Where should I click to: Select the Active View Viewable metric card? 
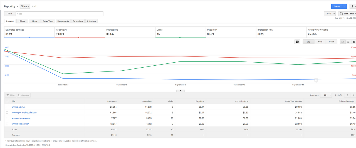point(331,32)
